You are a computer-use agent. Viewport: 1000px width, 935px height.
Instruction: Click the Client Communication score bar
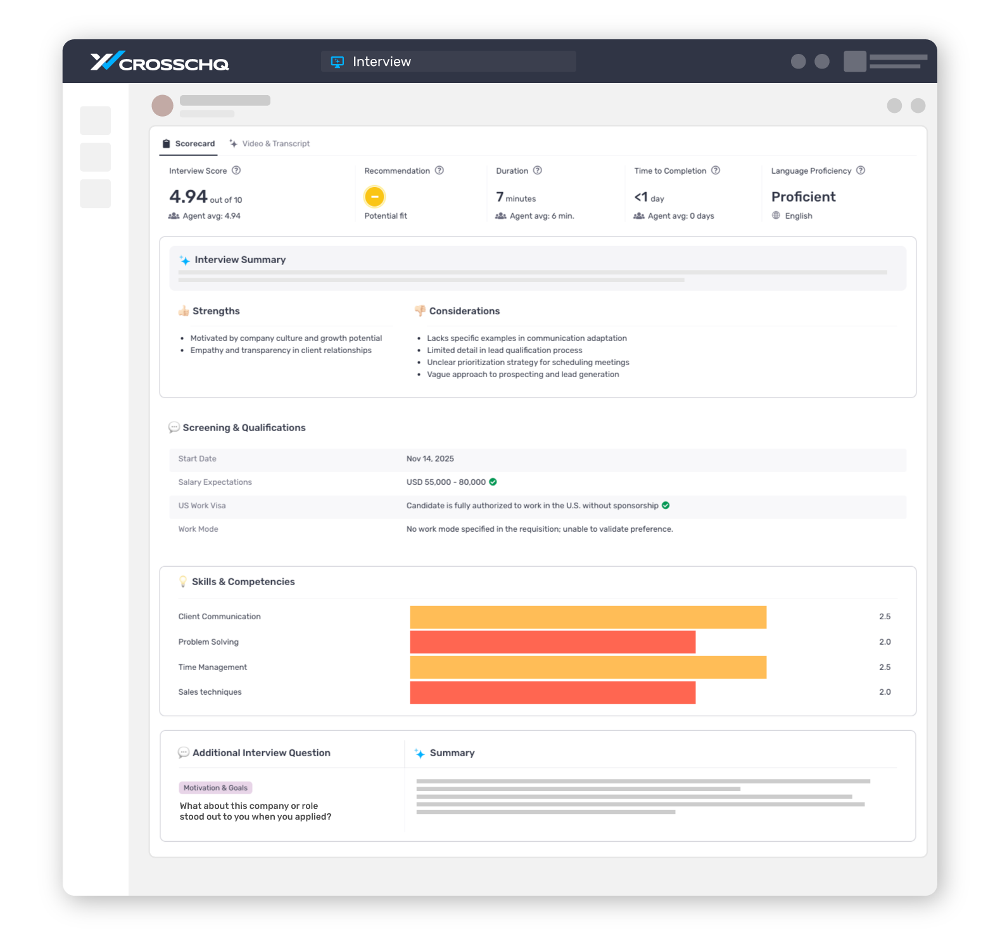pos(588,617)
